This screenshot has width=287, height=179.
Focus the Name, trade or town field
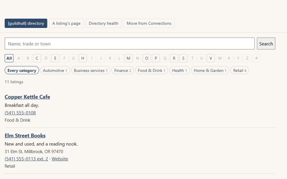(130, 44)
